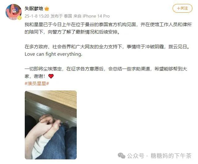Screen dimensions: 198x164
Task: Open the Patrick Star profile avatar
Action: (x=14, y=12)
